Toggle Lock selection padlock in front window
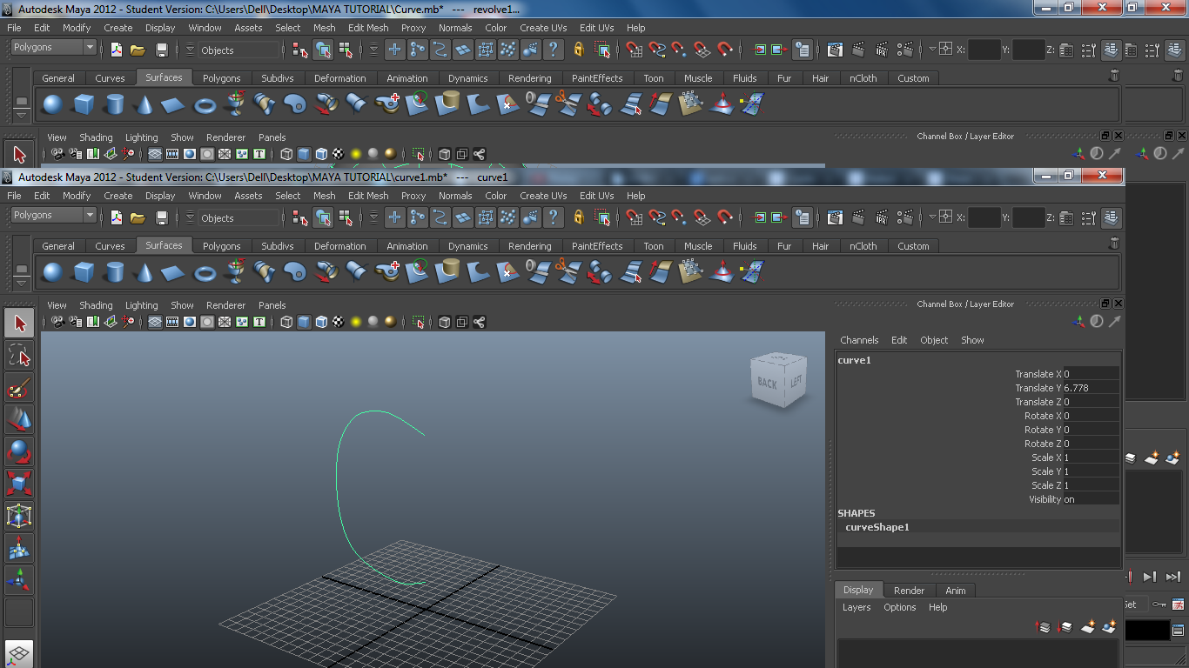The height and width of the screenshot is (668, 1189). (x=579, y=217)
